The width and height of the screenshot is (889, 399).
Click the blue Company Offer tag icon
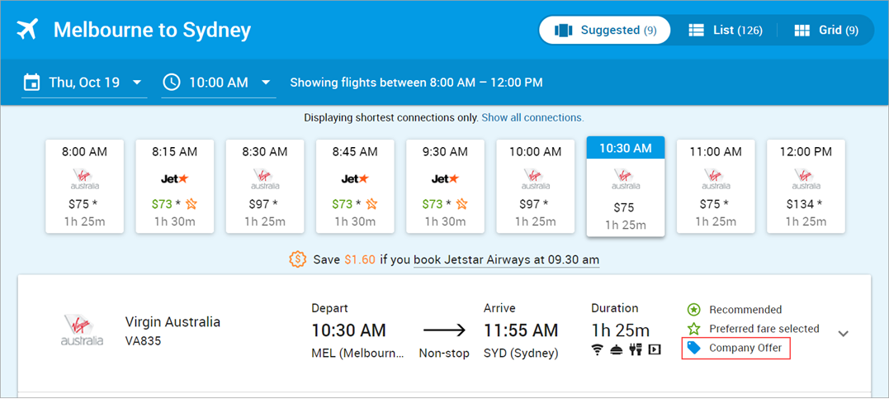pyautogui.click(x=693, y=348)
